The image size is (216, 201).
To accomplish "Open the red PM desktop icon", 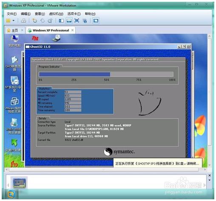I will (x=35, y=38).
